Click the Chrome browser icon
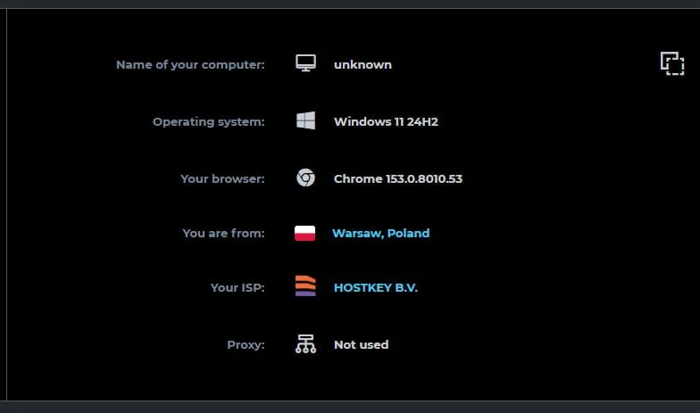This screenshot has width=700, height=413. tap(305, 178)
